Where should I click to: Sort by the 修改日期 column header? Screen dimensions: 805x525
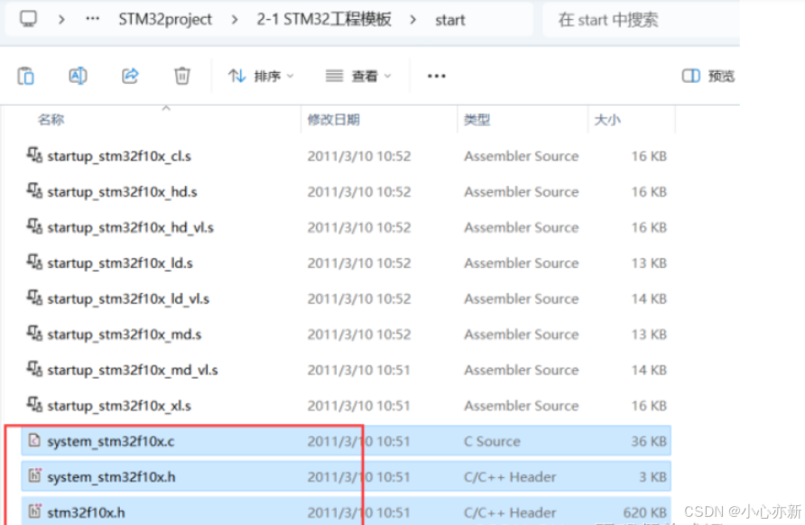[x=333, y=120]
